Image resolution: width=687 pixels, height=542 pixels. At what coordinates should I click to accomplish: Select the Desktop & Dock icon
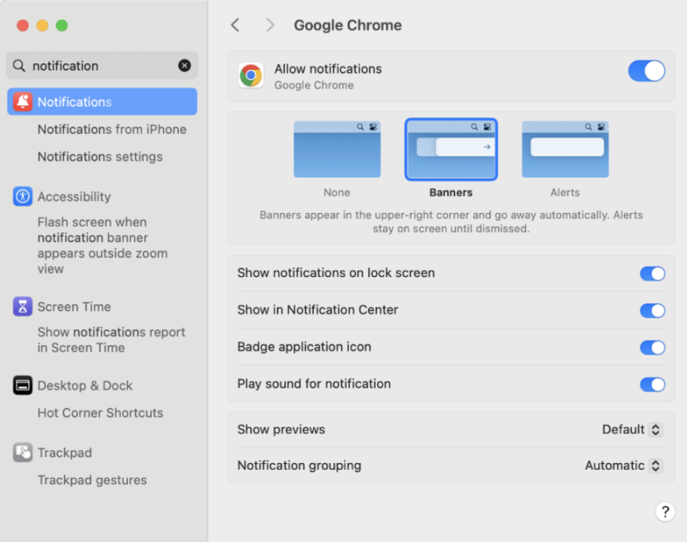23,385
